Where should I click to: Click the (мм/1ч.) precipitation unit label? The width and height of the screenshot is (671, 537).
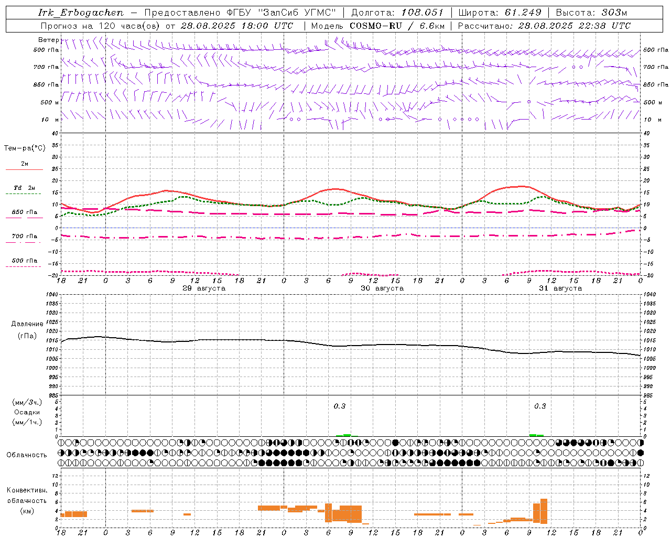(27, 422)
